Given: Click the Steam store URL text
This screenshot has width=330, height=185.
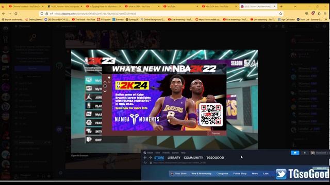Looking at the screenshot, I should coord(179,163).
